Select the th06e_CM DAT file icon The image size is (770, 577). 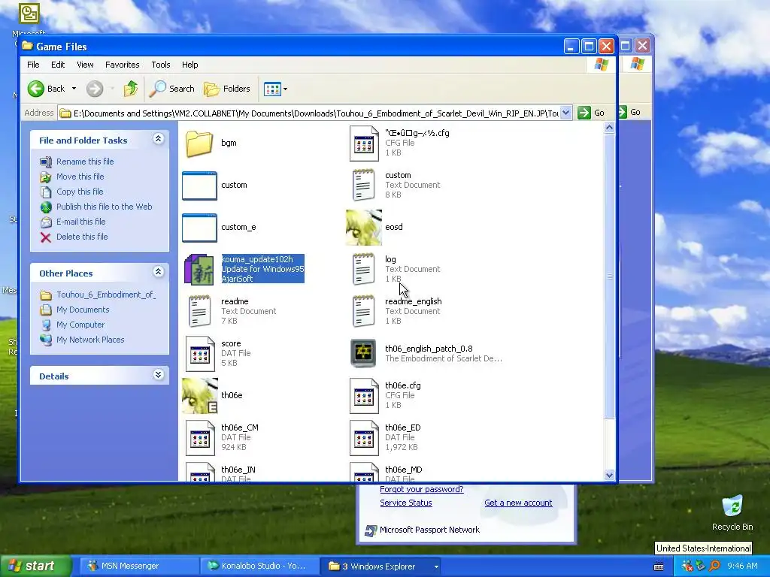click(x=200, y=438)
